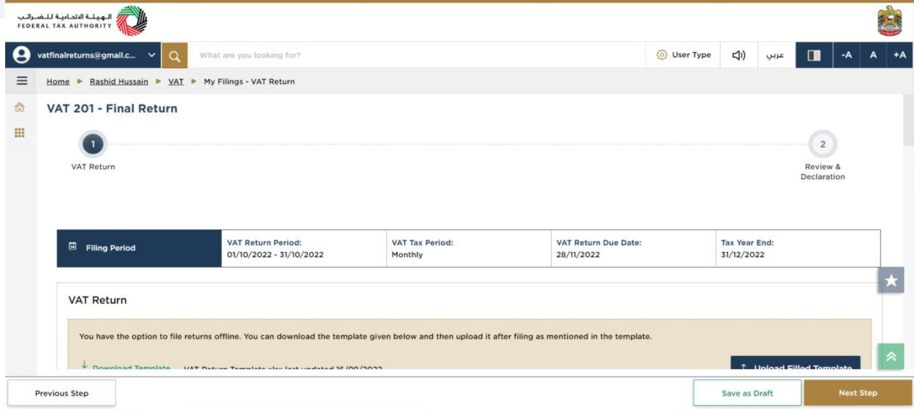Image resolution: width=914 pixels, height=409 pixels.
Task: Click the search magnifier icon
Action: click(x=174, y=55)
